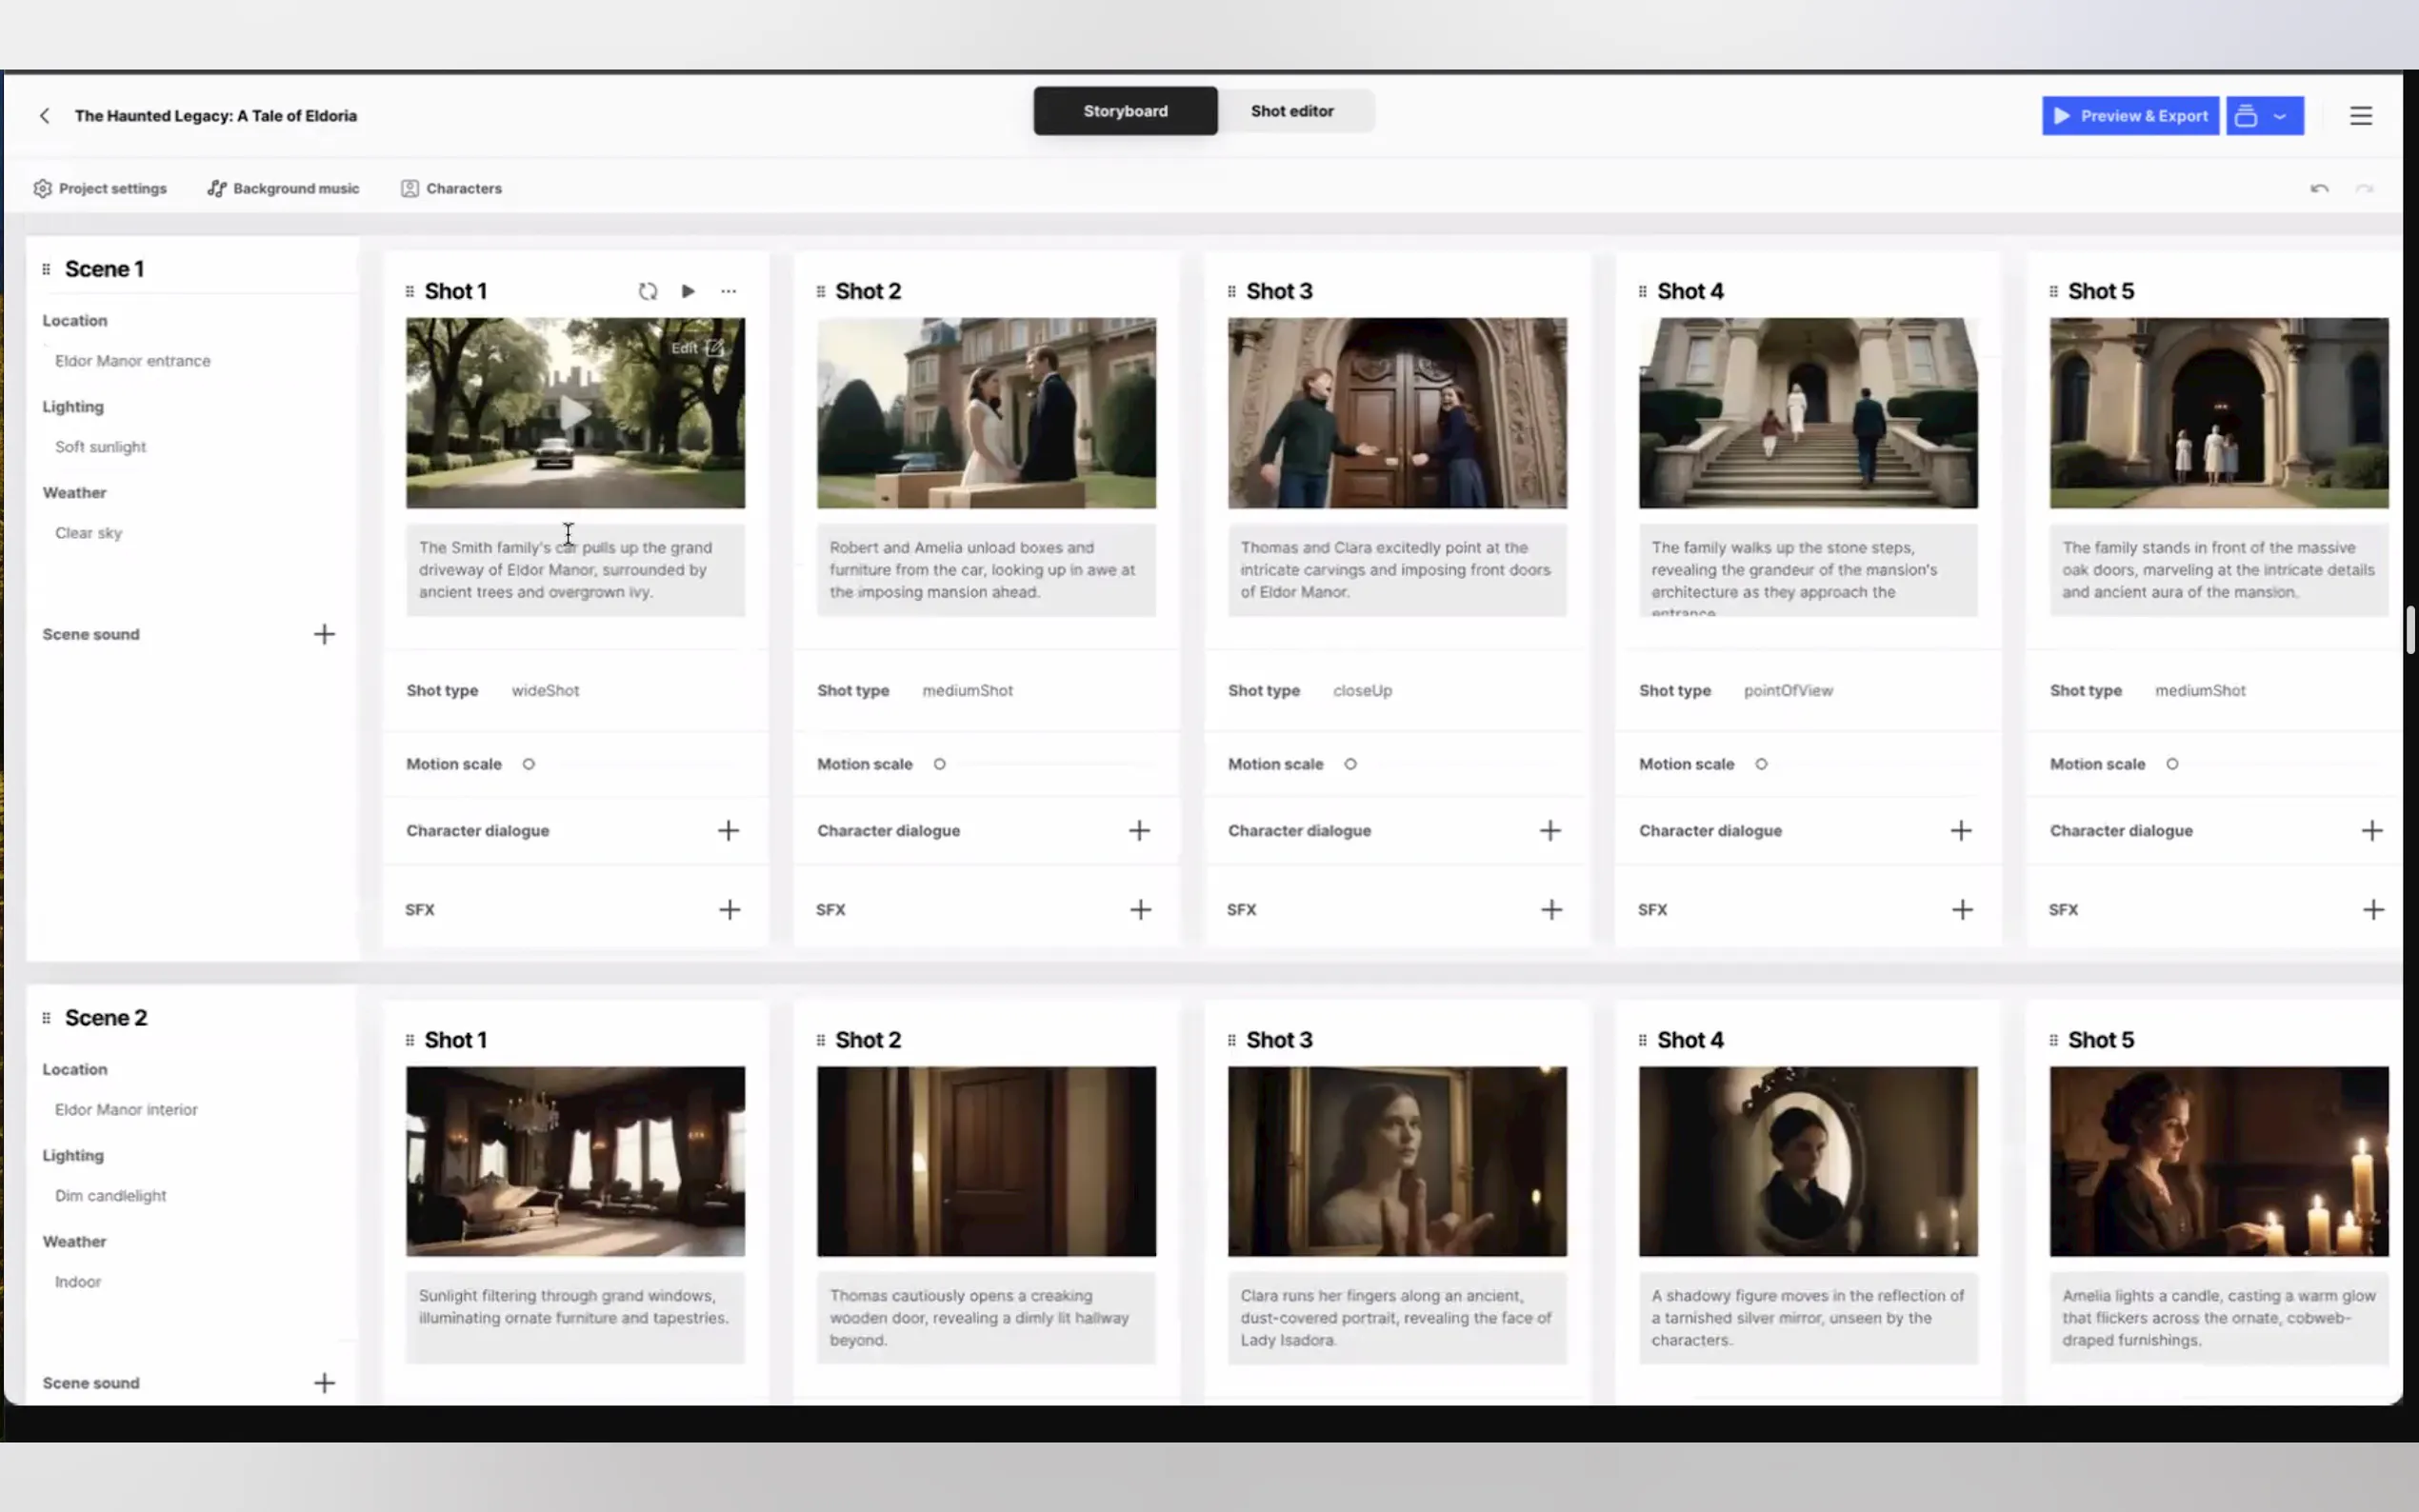Add Scene 1 scene sound with plus
Screen dimensions: 2419x1512
[x=324, y=634]
